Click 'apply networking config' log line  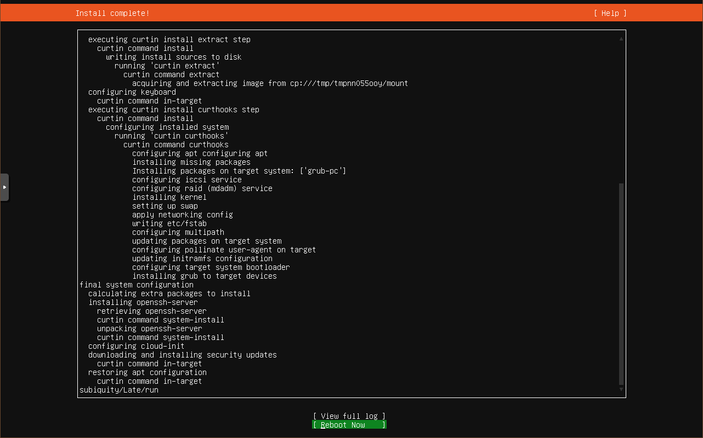[183, 215]
